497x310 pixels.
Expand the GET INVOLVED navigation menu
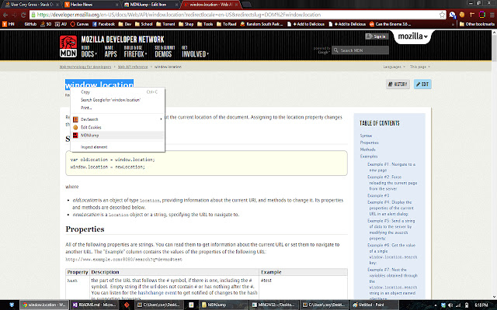click(x=195, y=52)
